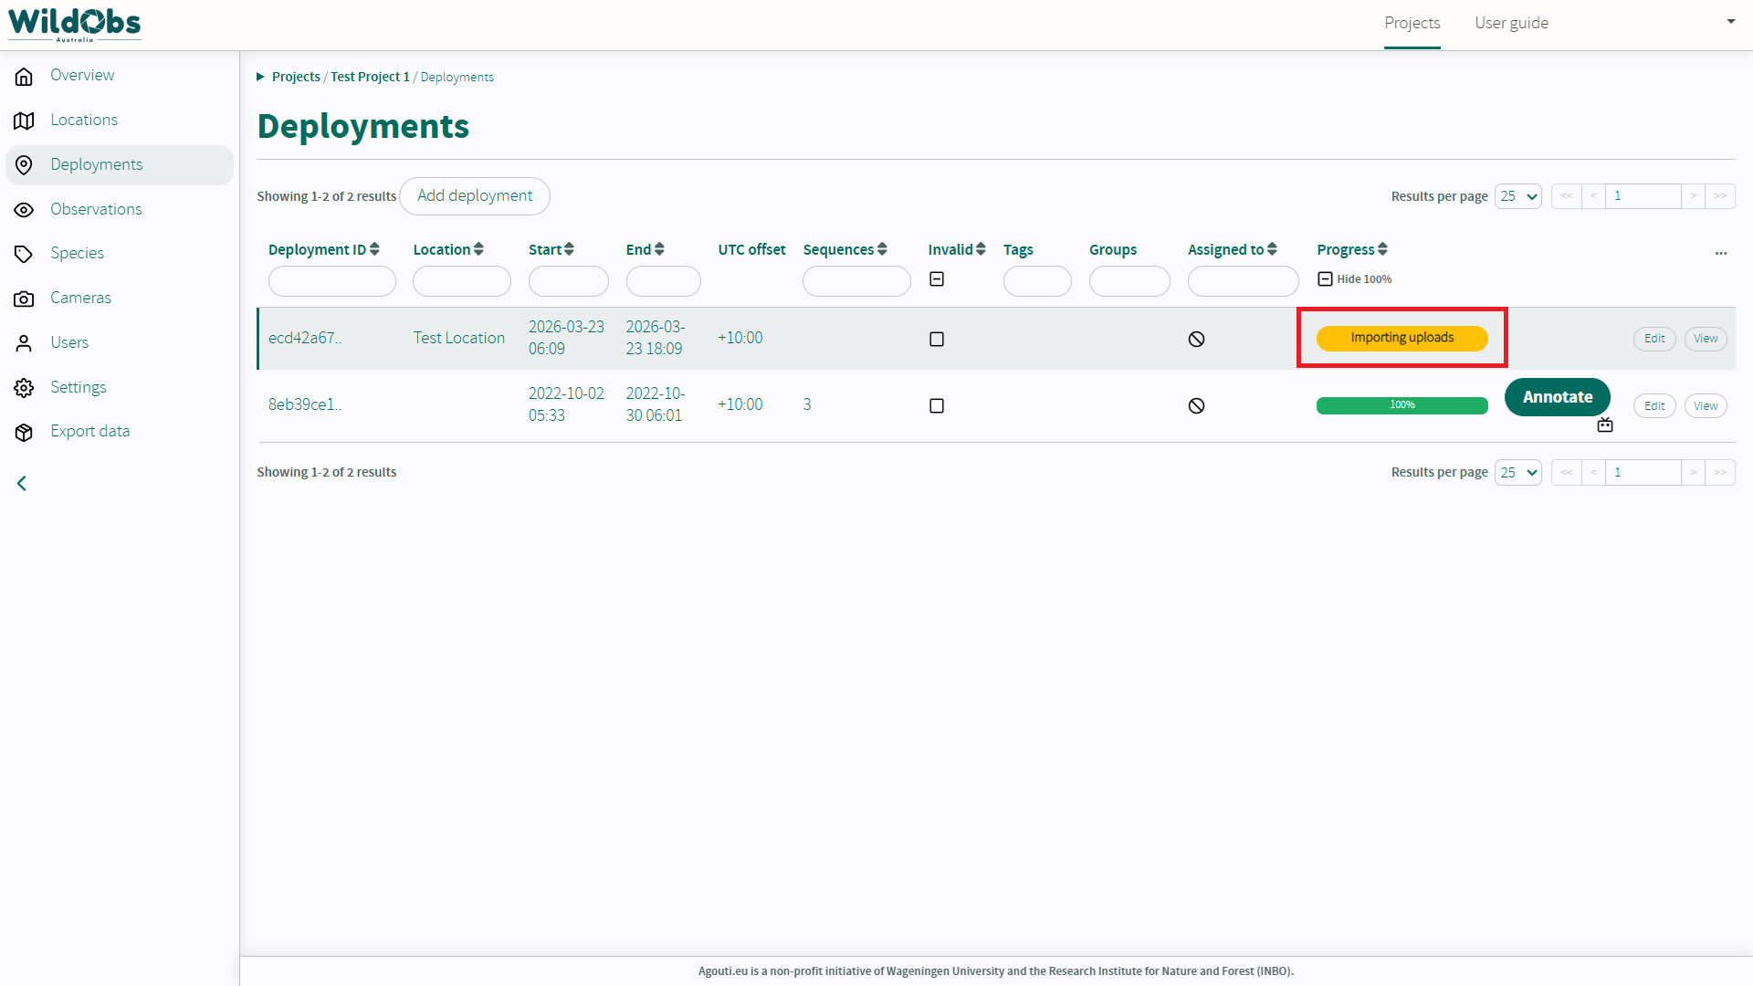The width and height of the screenshot is (1753, 986).
Task: Click the Deployment ID filter input
Action: tap(331, 281)
